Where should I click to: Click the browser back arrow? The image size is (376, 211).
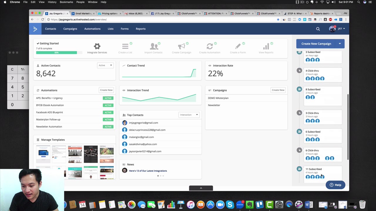coord(32,19)
